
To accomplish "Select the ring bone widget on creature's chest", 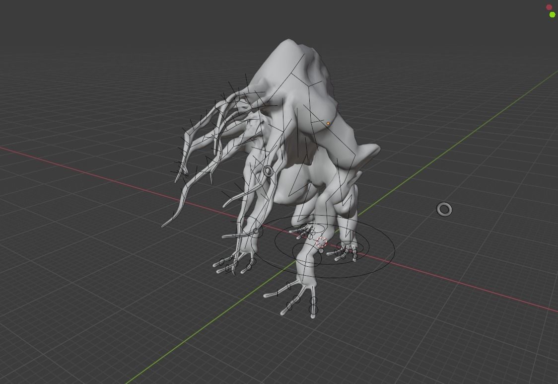I will 268,171.
